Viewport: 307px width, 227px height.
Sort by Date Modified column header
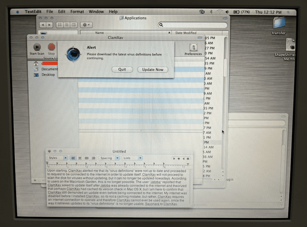(x=197, y=33)
